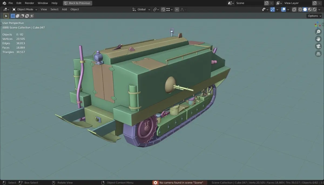Image resolution: width=324 pixels, height=185 pixels.
Task: Click the 'Edges 38,813' statistic
Action: (14, 43)
